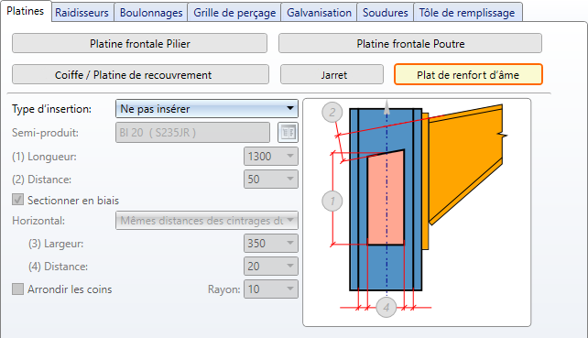
Task: Click circled number 4 marker in diagram
Action: 387,308
